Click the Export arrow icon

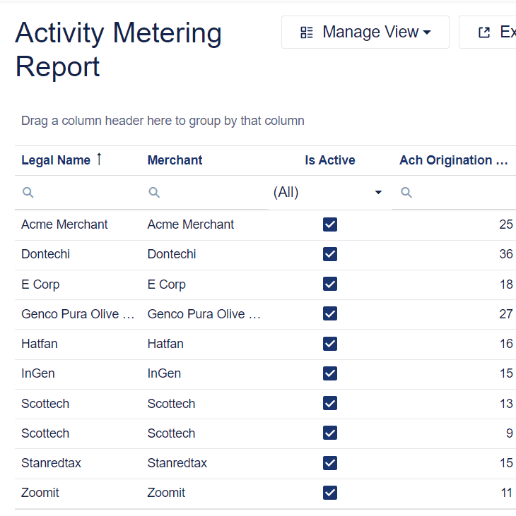click(x=484, y=32)
